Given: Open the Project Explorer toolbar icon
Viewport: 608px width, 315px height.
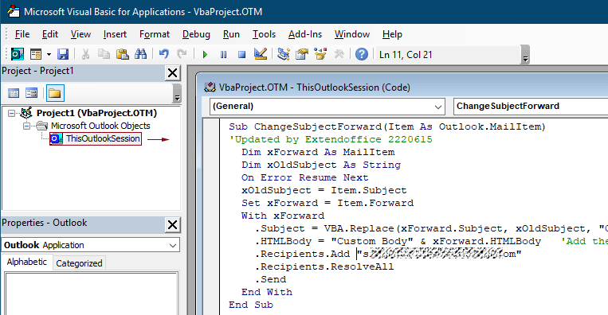Looking at the screenshot, I should (284, 54).
